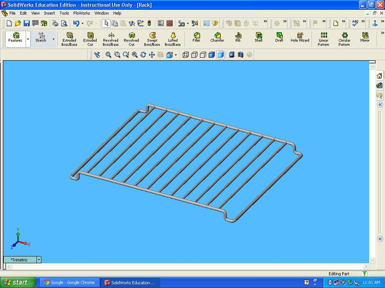Launch the Hole Wizard
The width and height of the screenshot is (385, 288).
pyautogui.click(x=300, y=37)
